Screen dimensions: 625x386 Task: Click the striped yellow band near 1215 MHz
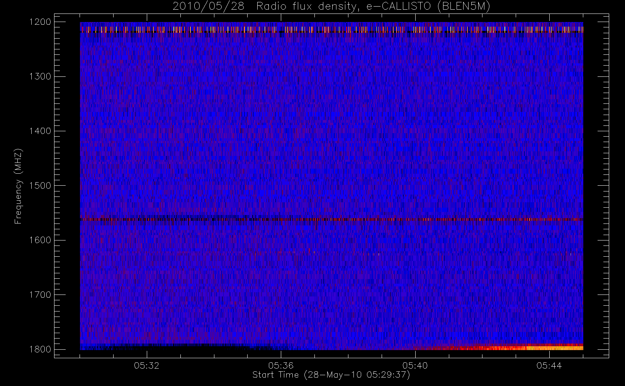(x=331, y=29)
